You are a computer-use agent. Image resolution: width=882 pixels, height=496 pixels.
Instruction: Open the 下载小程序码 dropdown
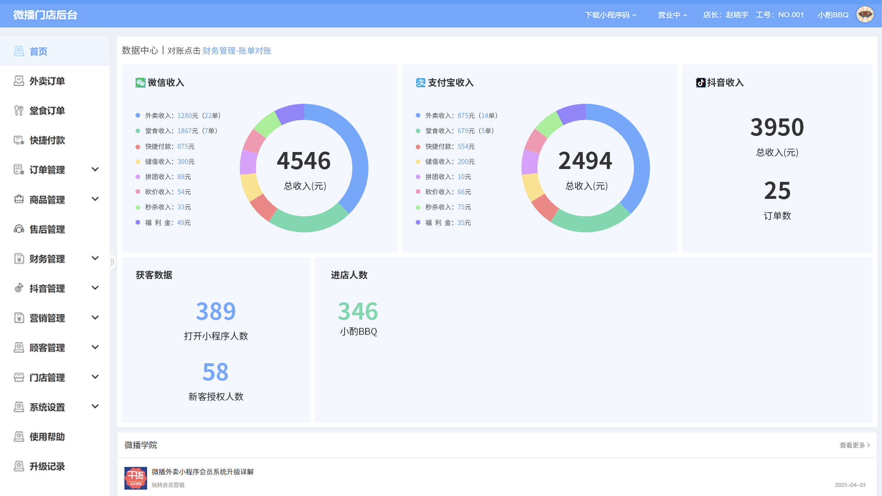pos(611,15)
